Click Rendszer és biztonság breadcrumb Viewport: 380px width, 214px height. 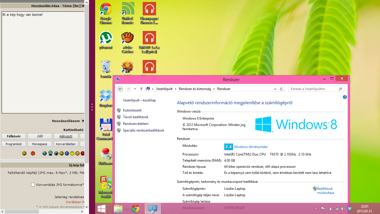tap(195, 89)
